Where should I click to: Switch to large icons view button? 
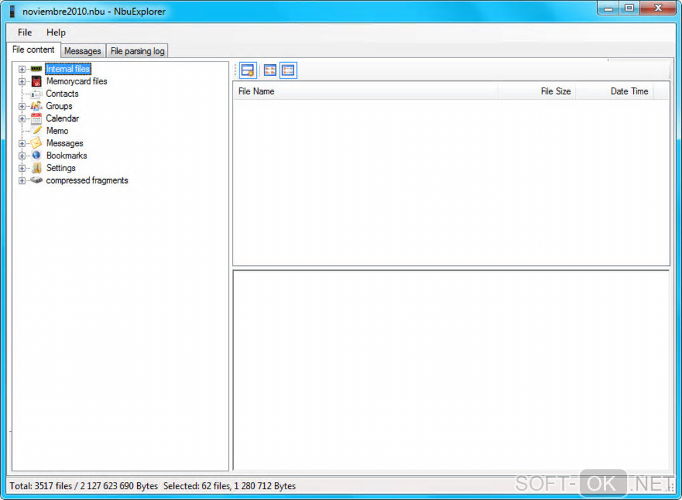pyautogui.click(x=270, y=70)
